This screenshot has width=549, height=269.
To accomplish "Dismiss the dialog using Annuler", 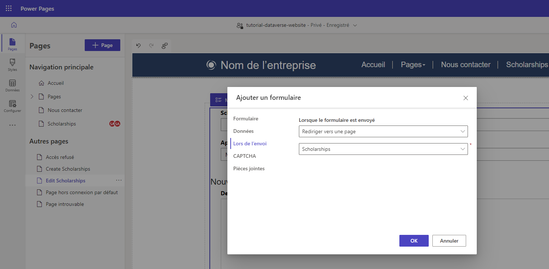I will coord(449,240).
